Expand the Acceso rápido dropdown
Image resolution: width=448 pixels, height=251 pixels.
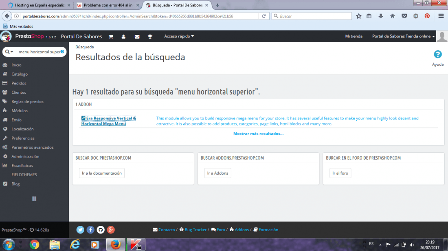179,36
